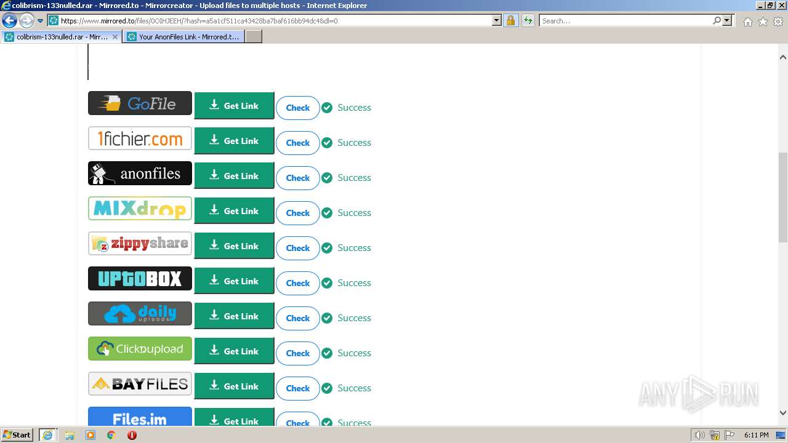Click the security lock icon
Image resolution: width=788 pixels, height=443 pixels.
click(510, 20)
